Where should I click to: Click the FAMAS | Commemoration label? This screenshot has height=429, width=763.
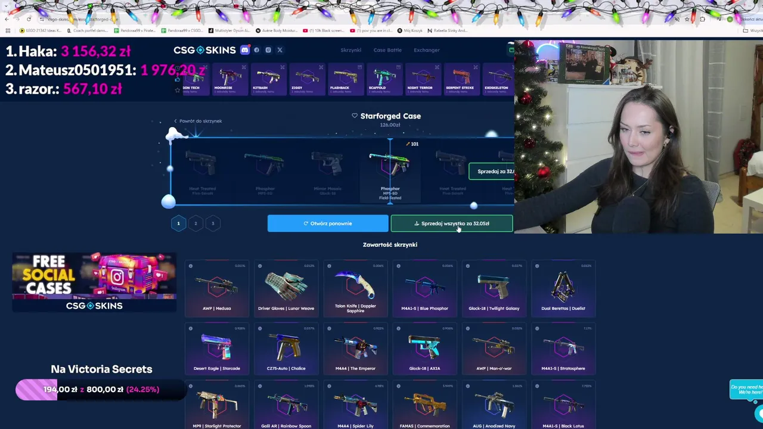tap(424, 426)
